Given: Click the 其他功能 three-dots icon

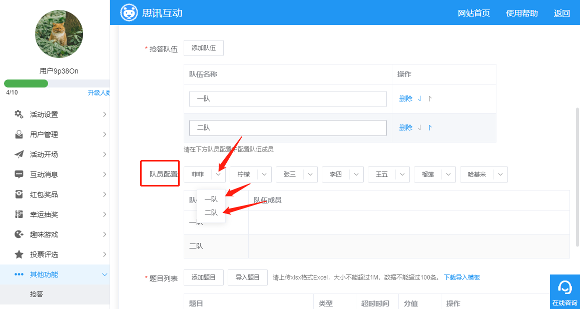Looking at the screenshot, I should [19, 274].
